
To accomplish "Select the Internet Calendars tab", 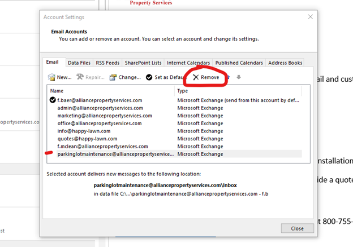I will [x=188, y=63].
